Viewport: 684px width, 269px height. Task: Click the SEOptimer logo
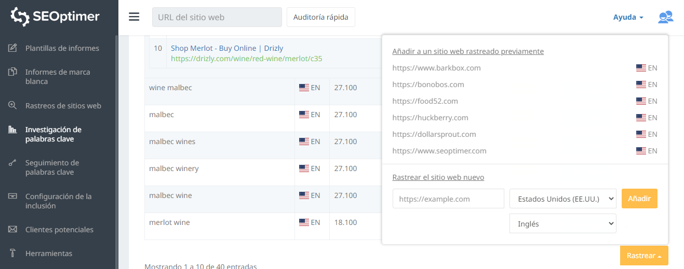click(55, 17)
